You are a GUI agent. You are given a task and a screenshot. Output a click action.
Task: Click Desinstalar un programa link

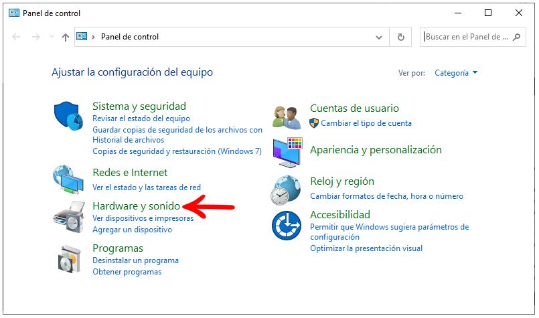click(x=135, y=260)
